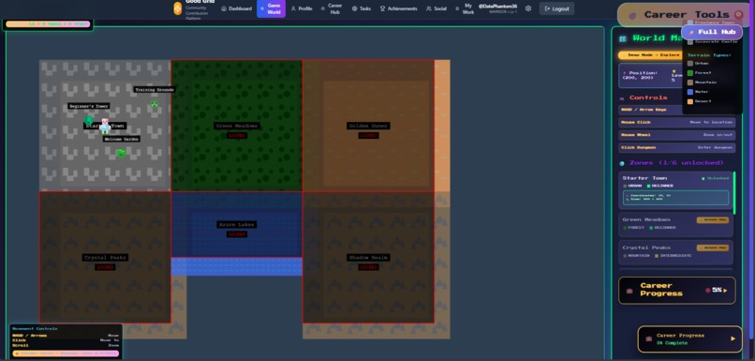The image size is (755, 361).
Task: Click the red icon in Career Tools
Action: point(739,15)
